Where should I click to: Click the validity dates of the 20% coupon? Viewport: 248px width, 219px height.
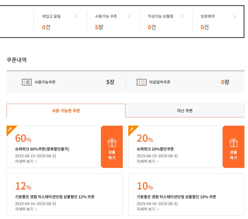coord(157,156)
